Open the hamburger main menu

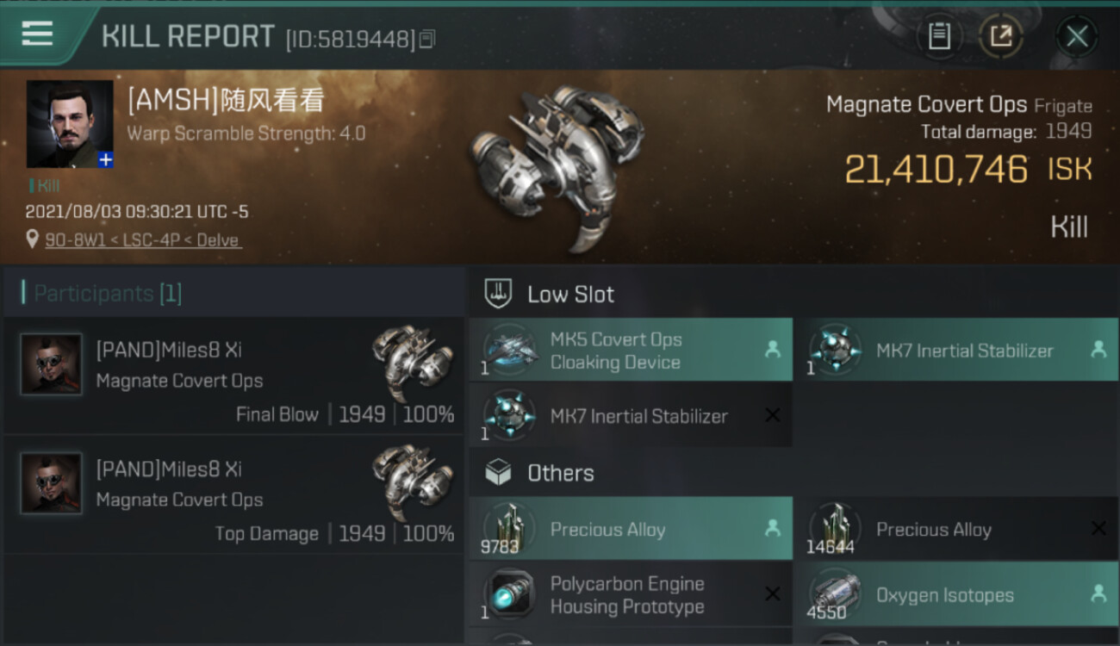[x=38, y=34]
